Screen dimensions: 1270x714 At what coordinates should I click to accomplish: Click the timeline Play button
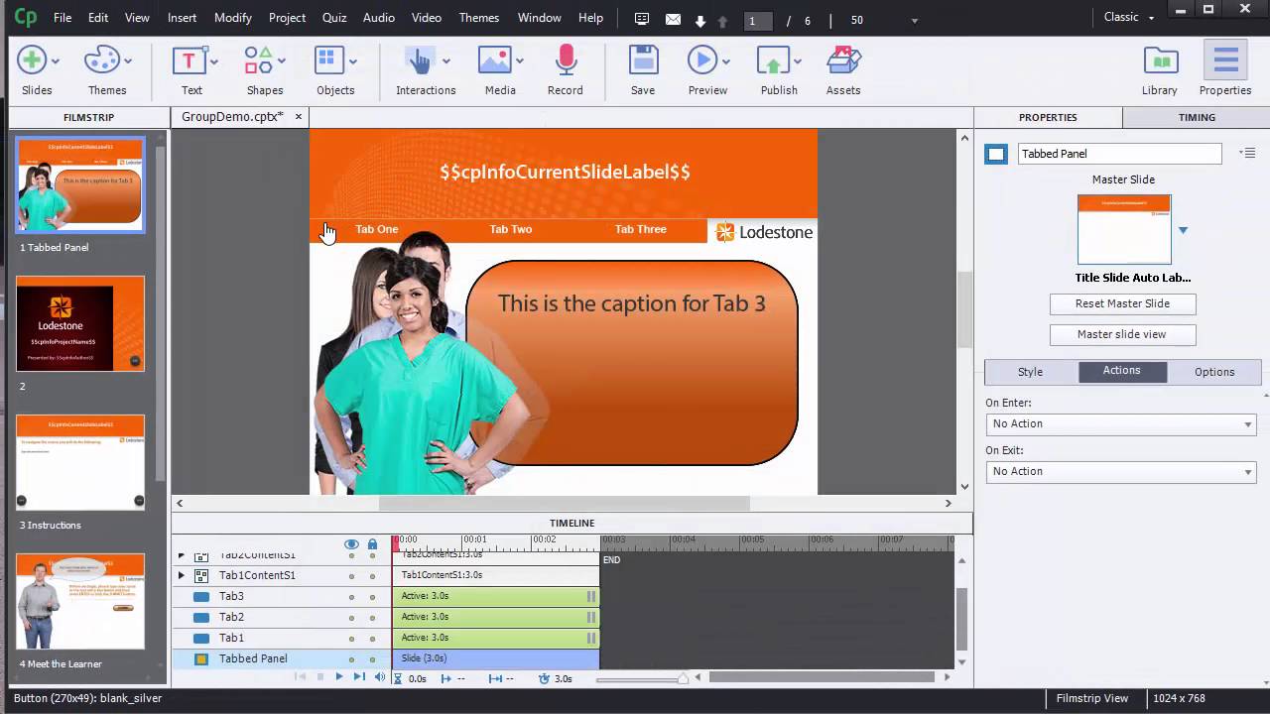pos(338,676)
